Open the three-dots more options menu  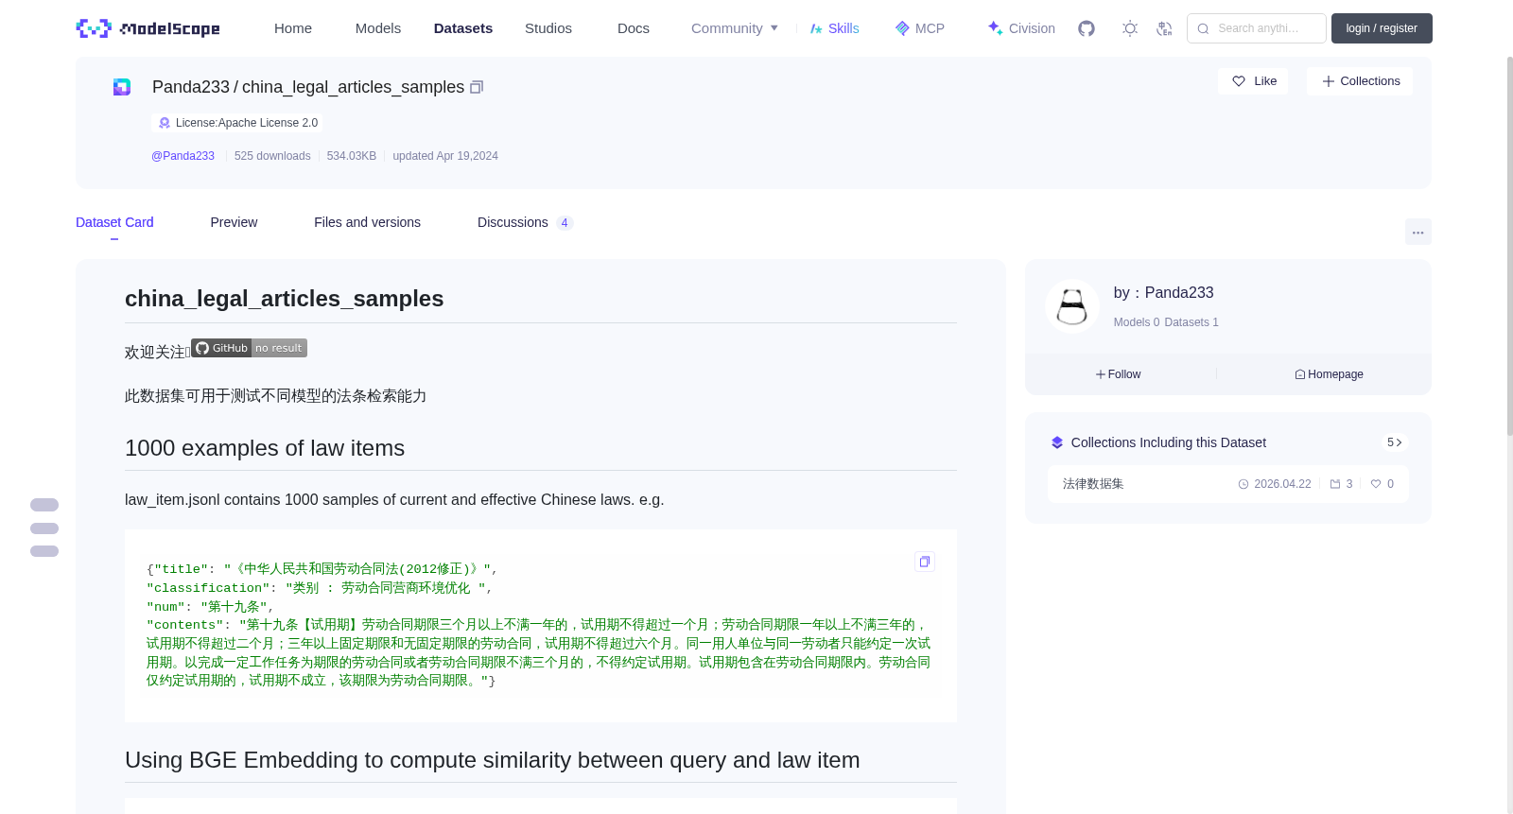pos(1417,232)
